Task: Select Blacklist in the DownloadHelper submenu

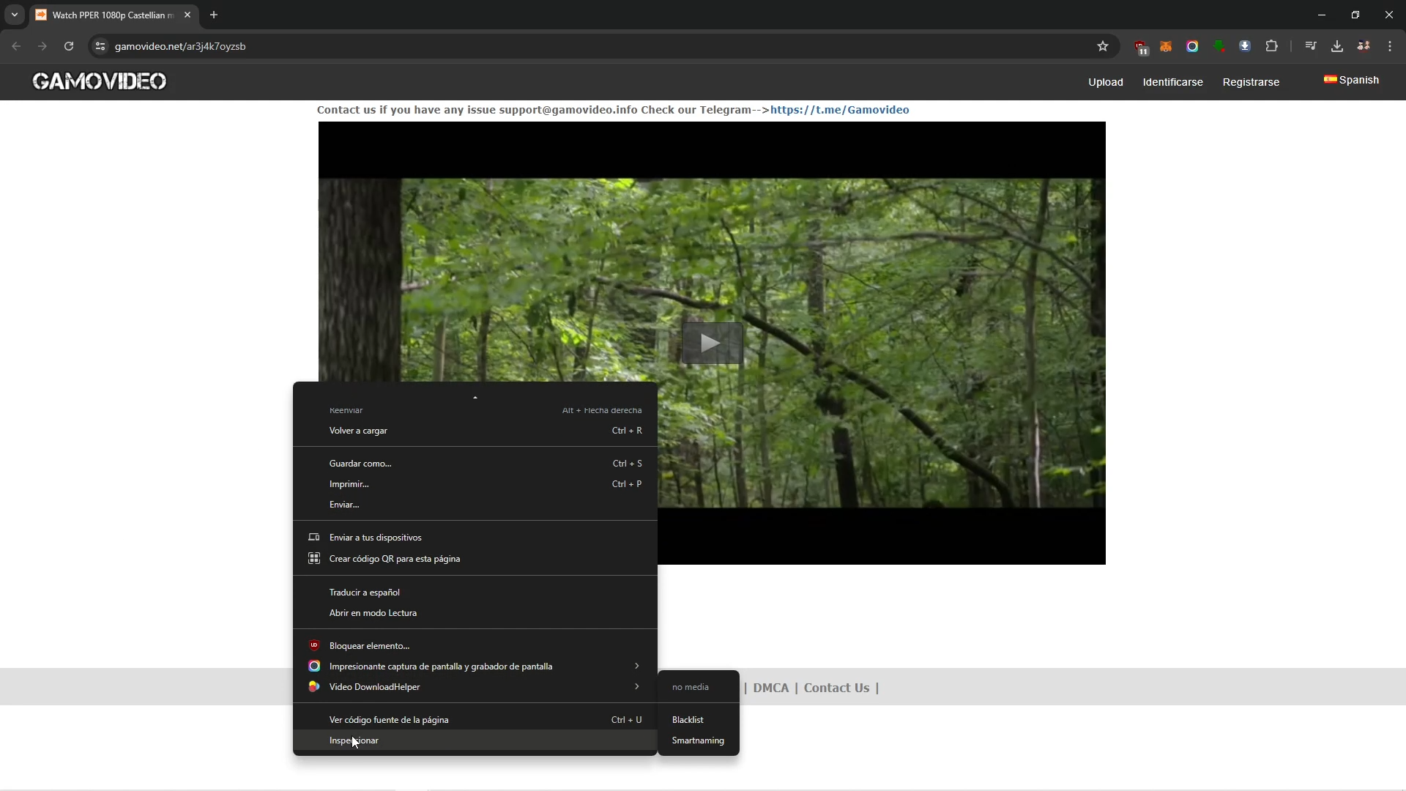Action: 688,720
